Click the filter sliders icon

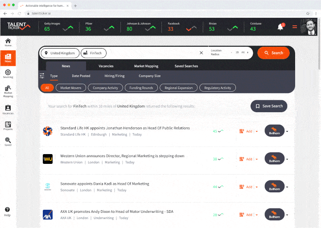click(42, 76)
